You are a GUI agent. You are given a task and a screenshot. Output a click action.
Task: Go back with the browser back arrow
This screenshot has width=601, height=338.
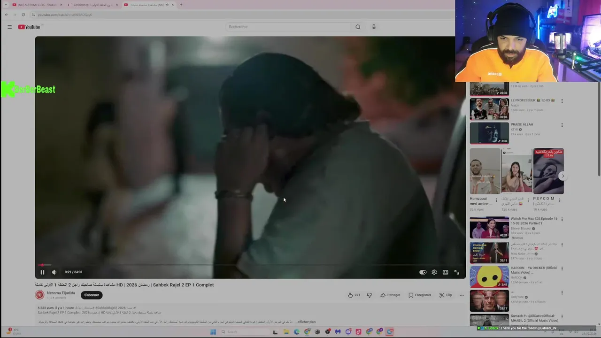(6, 15)
